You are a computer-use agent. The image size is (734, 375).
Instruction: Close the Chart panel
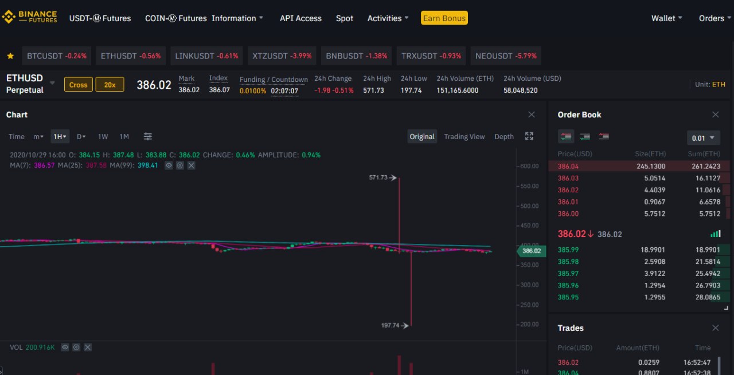(532, 115)
